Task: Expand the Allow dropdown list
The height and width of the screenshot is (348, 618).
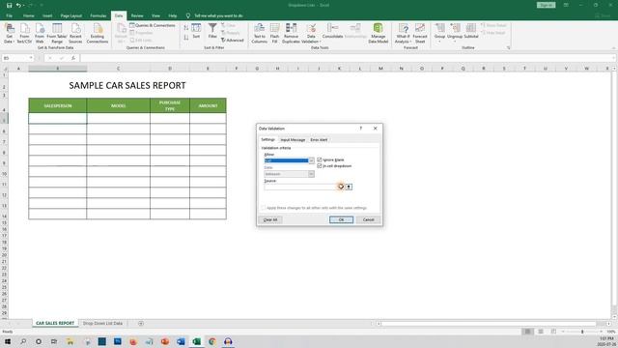Action: [x=311, y=160]
